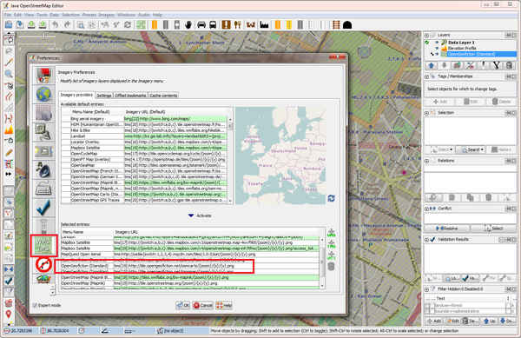Click Resolve in Conflict panel
521x338 pixels.
tap(447, 229)
